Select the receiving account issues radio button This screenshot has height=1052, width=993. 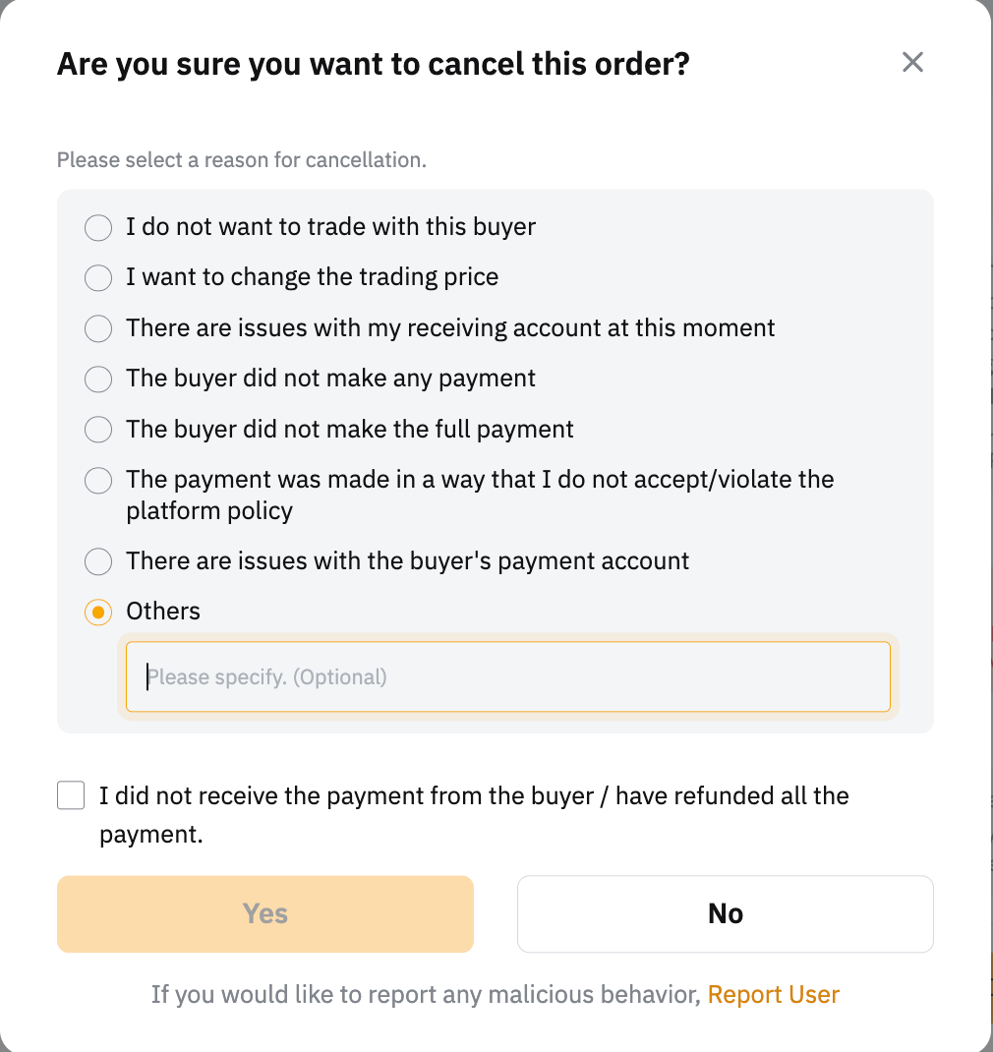point(98,328)
